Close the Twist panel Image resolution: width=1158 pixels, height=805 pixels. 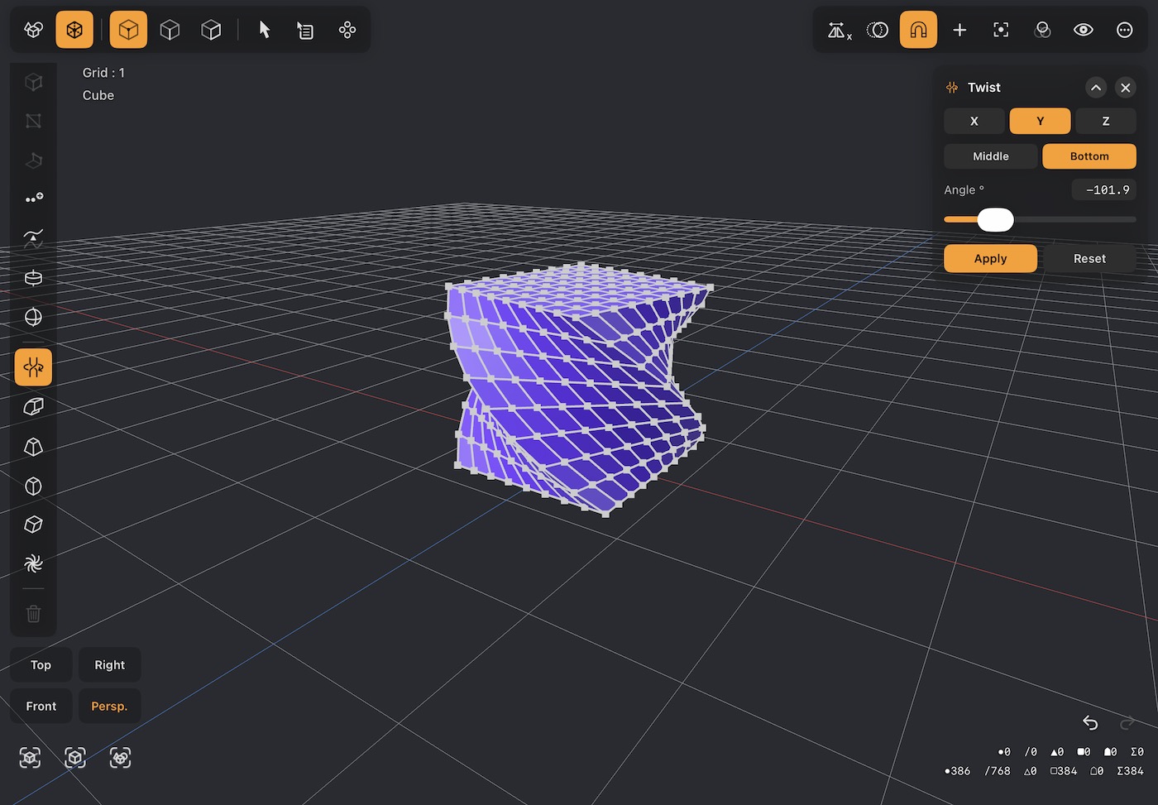coord(1126,88)
